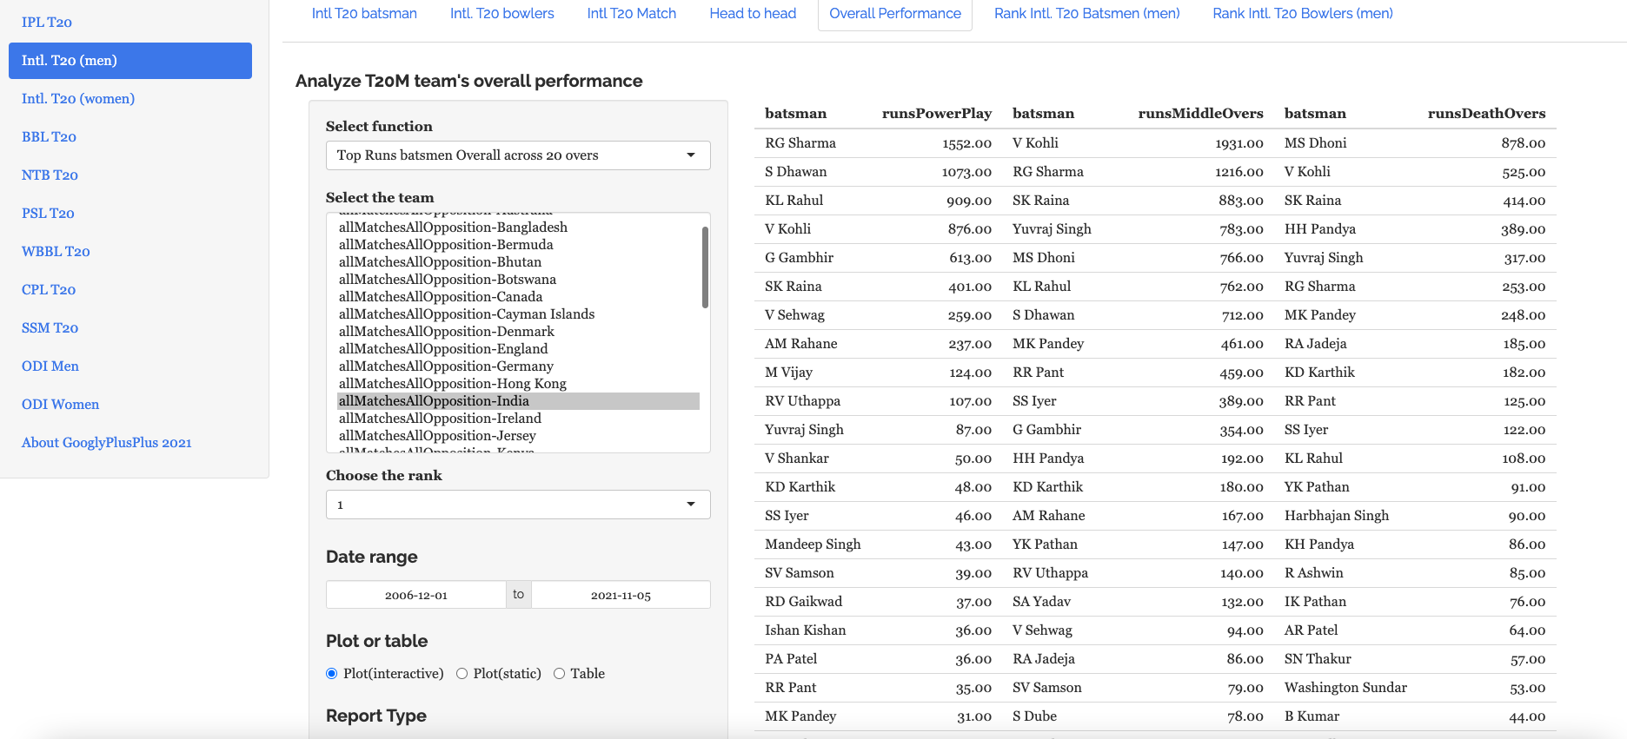Image resolution: width=1627 pixels, height=739 pixels.
Task: Go to IPL T20 in sidebar
Action: [47, 23]
